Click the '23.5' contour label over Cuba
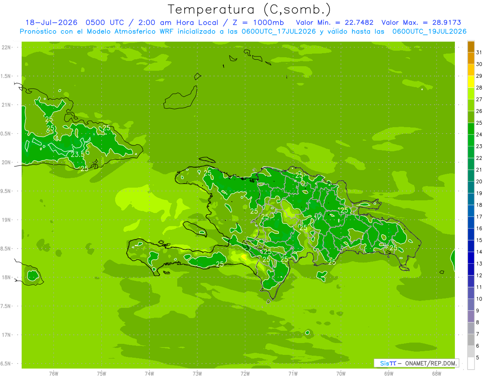 click(x=78, y=155)
